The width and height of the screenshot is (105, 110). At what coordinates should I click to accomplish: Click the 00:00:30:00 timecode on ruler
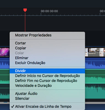tap(49, 11)
